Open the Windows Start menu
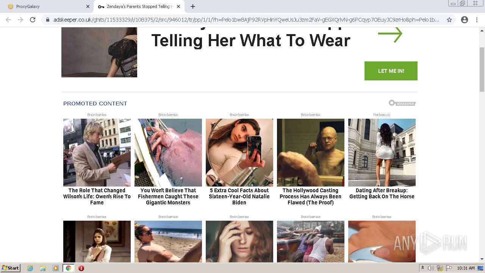Viewport: 485px width, 273px height. 11,268
